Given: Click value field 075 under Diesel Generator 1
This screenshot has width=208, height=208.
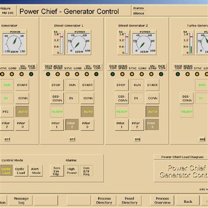Looking at the screenshot, I should click(x=72, y=140).
